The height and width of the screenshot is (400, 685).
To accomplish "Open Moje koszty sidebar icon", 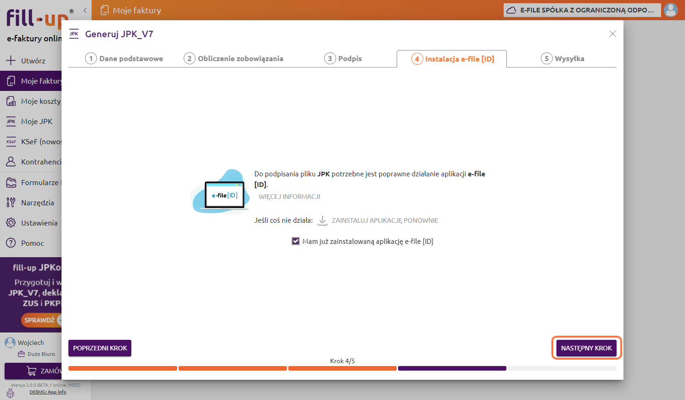I will (x=11, y=101).
